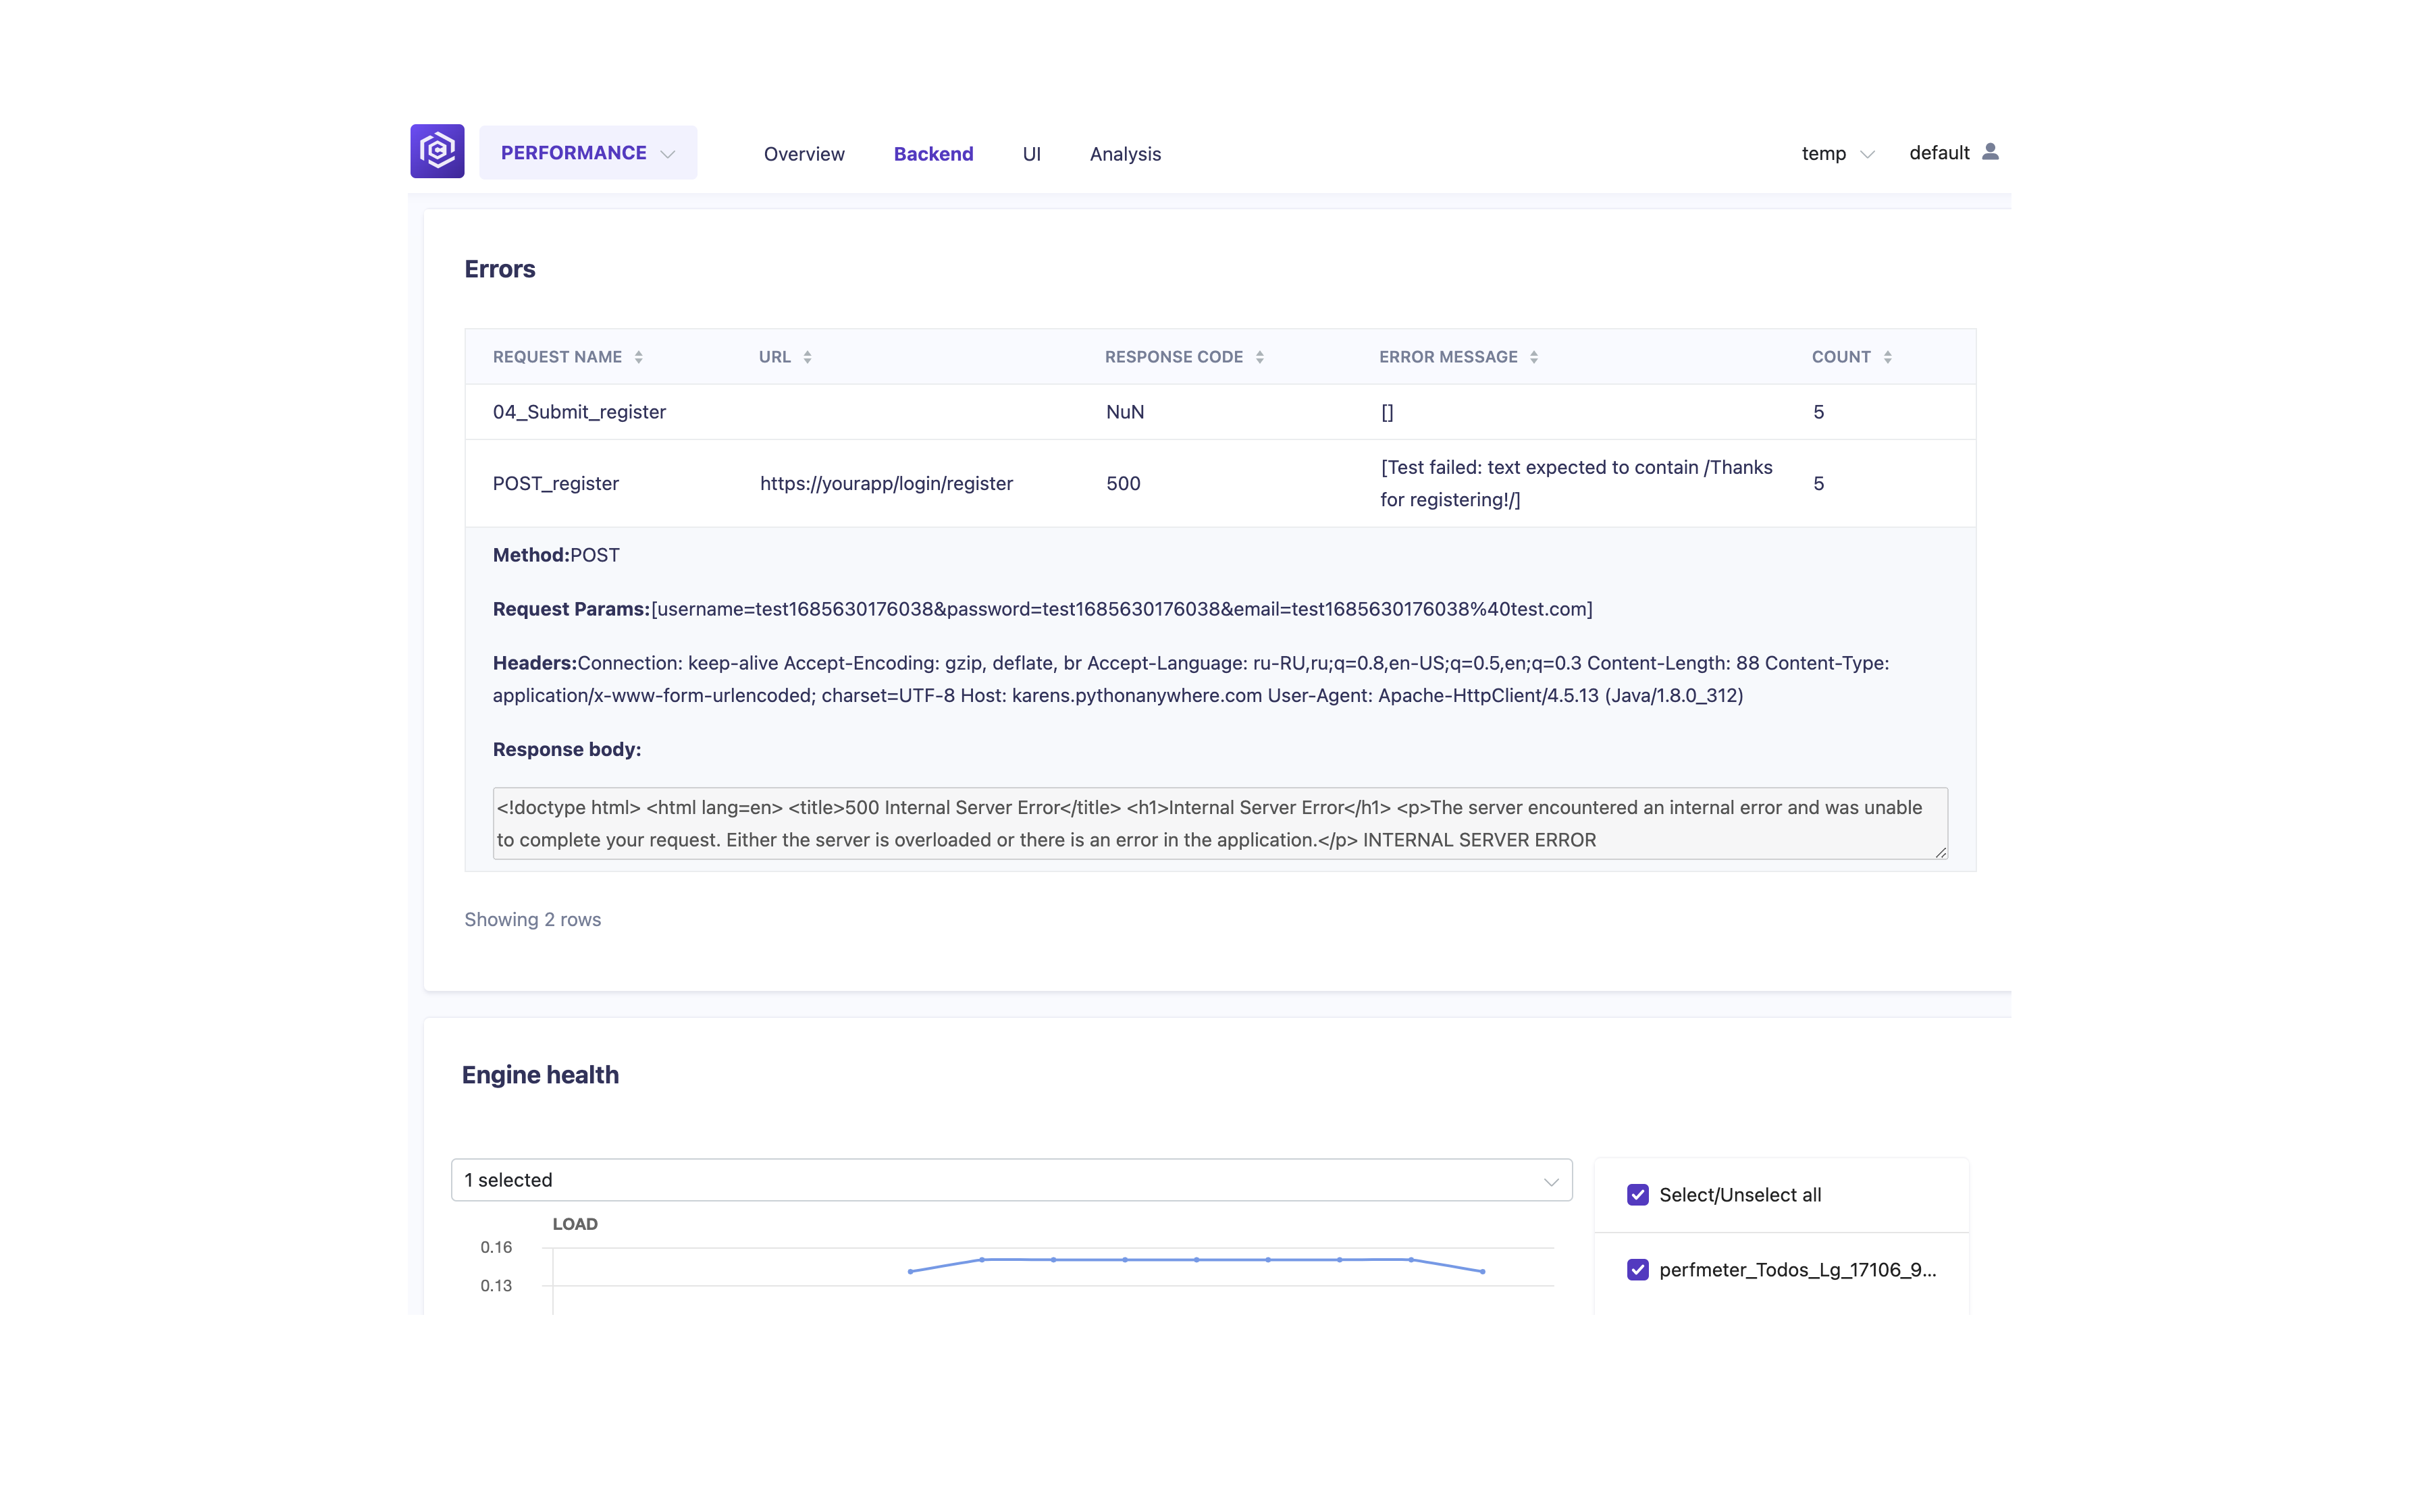This screenshot has width=2420, height=1512.
Task: Sort errors by URL column arrows
Action: 807,357
